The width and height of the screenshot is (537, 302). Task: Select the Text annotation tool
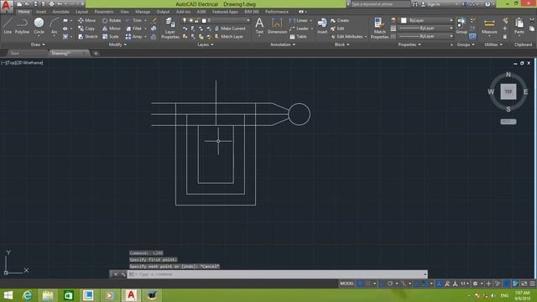(259, 26)
